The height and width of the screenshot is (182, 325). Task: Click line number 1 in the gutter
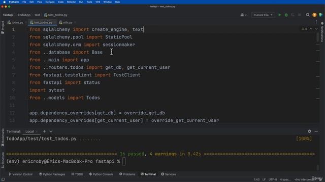click(13, 29)
